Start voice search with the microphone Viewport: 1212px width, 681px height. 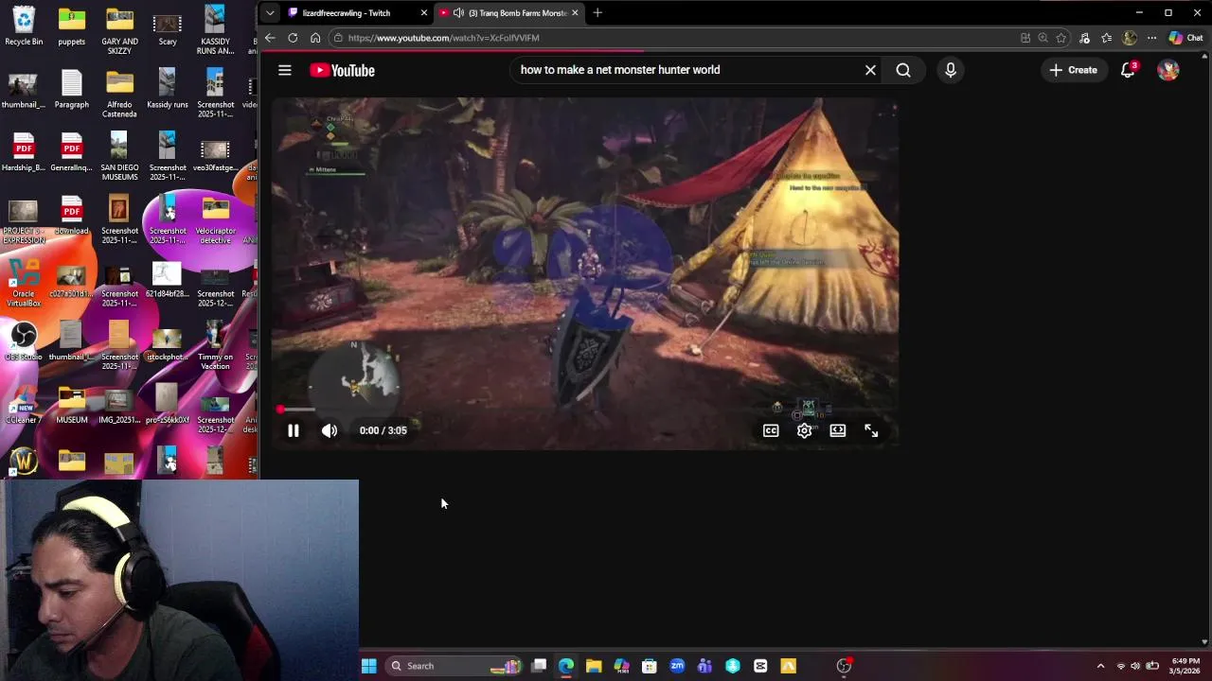pos(951,70)
